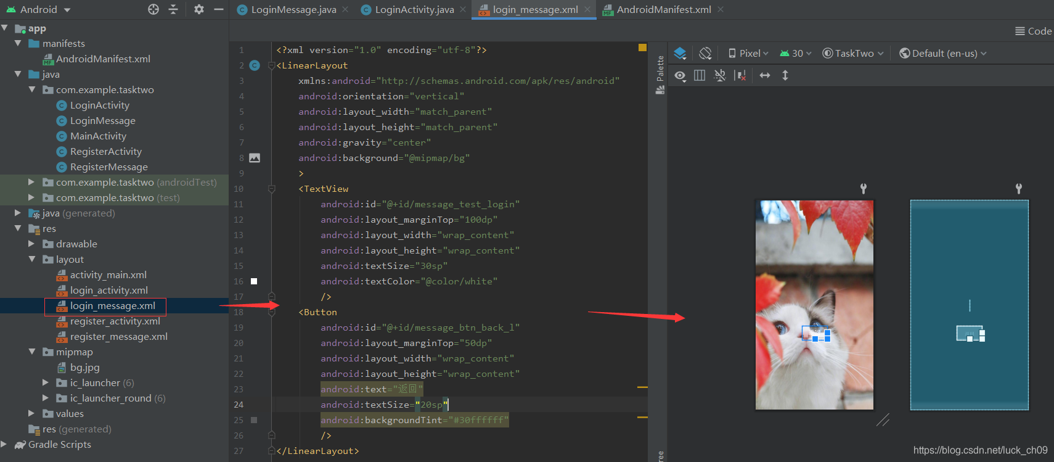The height and width of the screenshot is (462, 1054).
Task: Switch to Code view mode
Action: 1034,31
